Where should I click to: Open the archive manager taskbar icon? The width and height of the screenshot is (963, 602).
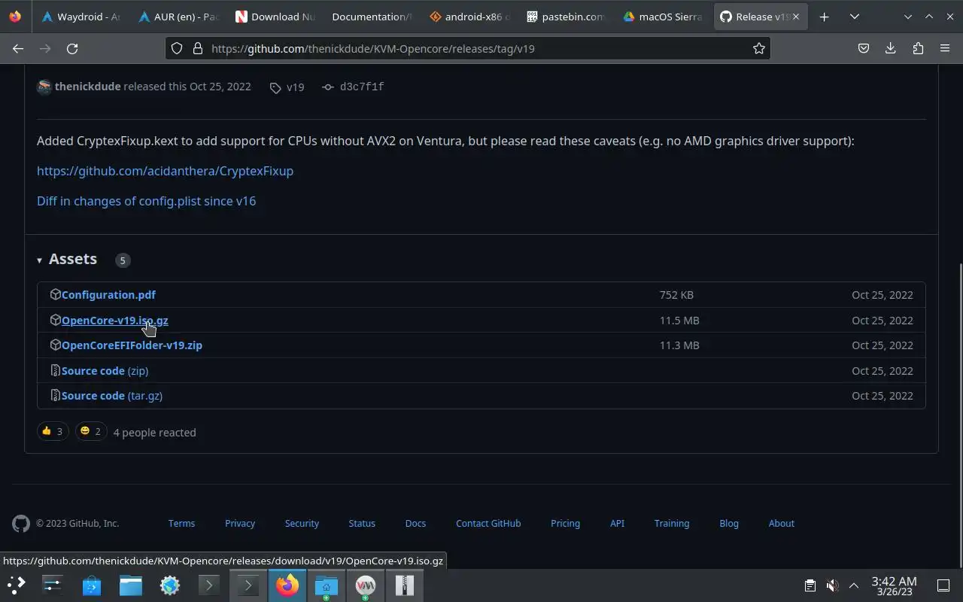[x=405, y=585]
